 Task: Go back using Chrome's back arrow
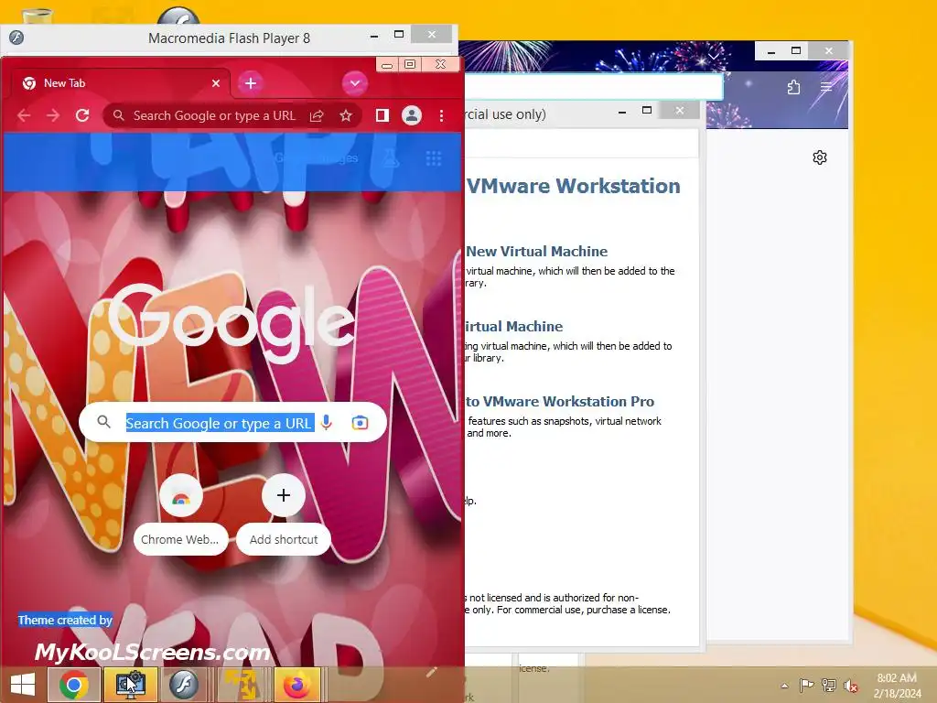tap(24, 115)
